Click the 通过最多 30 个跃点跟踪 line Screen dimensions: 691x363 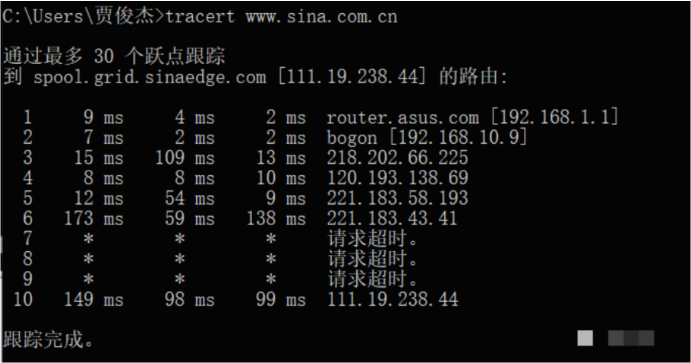(x=114, y=57)
